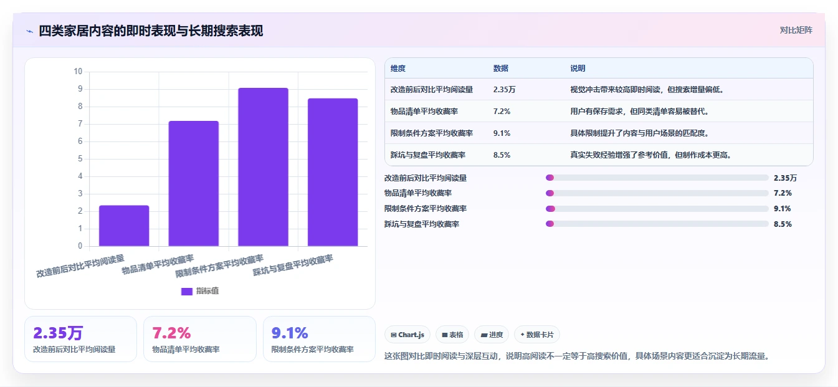Viewport: 838px width, 387px height.
Task: Click the Chart.js tag chip
Action: (407, 335)
